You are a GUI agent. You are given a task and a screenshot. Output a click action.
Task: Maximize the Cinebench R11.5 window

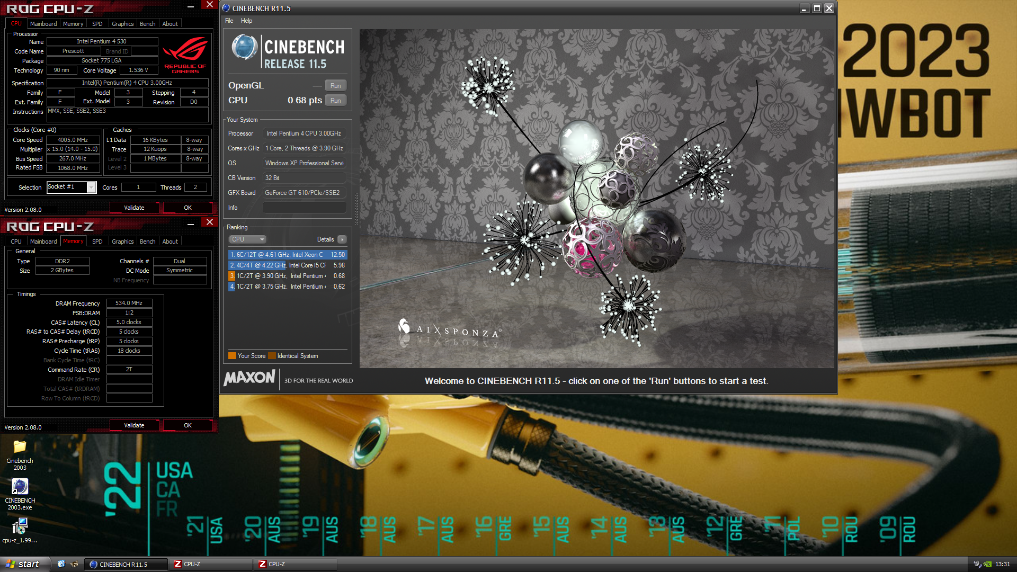point(817,8)
